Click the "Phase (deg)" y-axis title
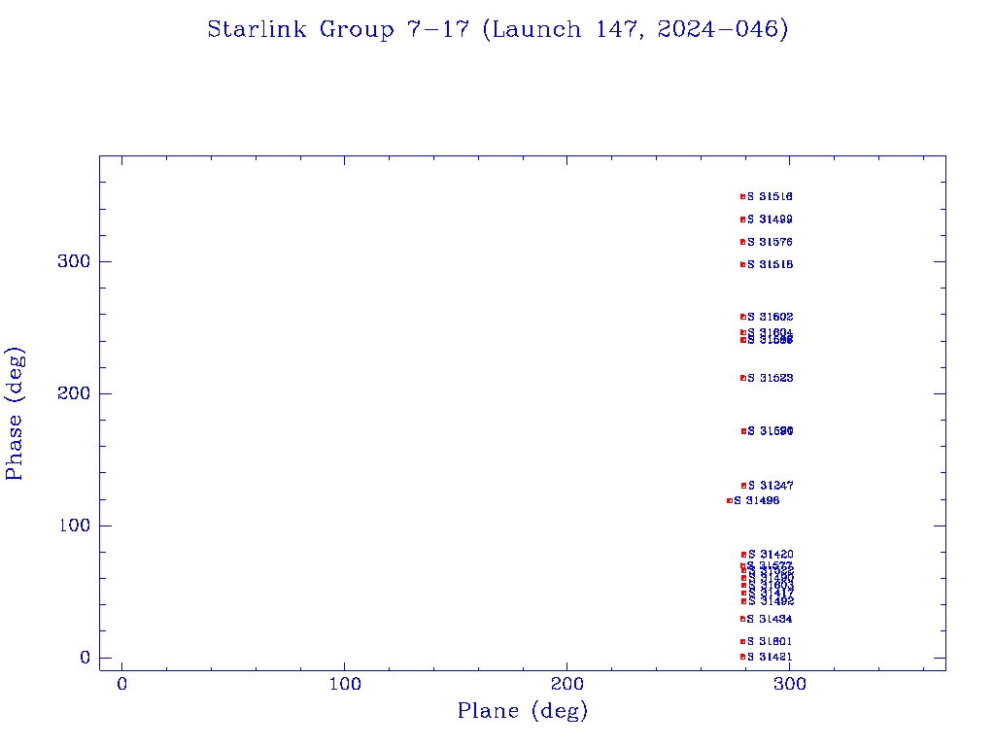The height and width of the screenshot is (746, 995). [15, 414]
